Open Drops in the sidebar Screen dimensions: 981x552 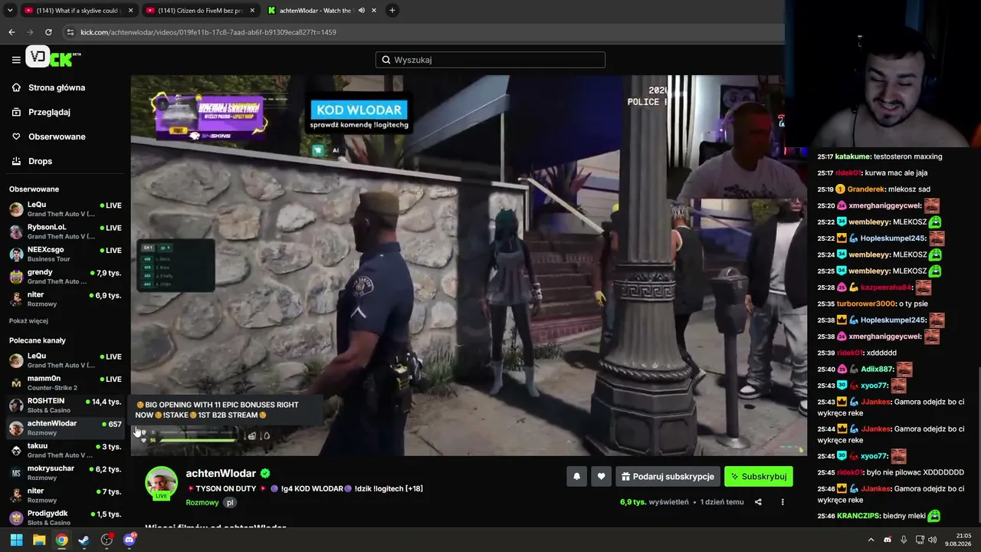(x=40, y=161)
